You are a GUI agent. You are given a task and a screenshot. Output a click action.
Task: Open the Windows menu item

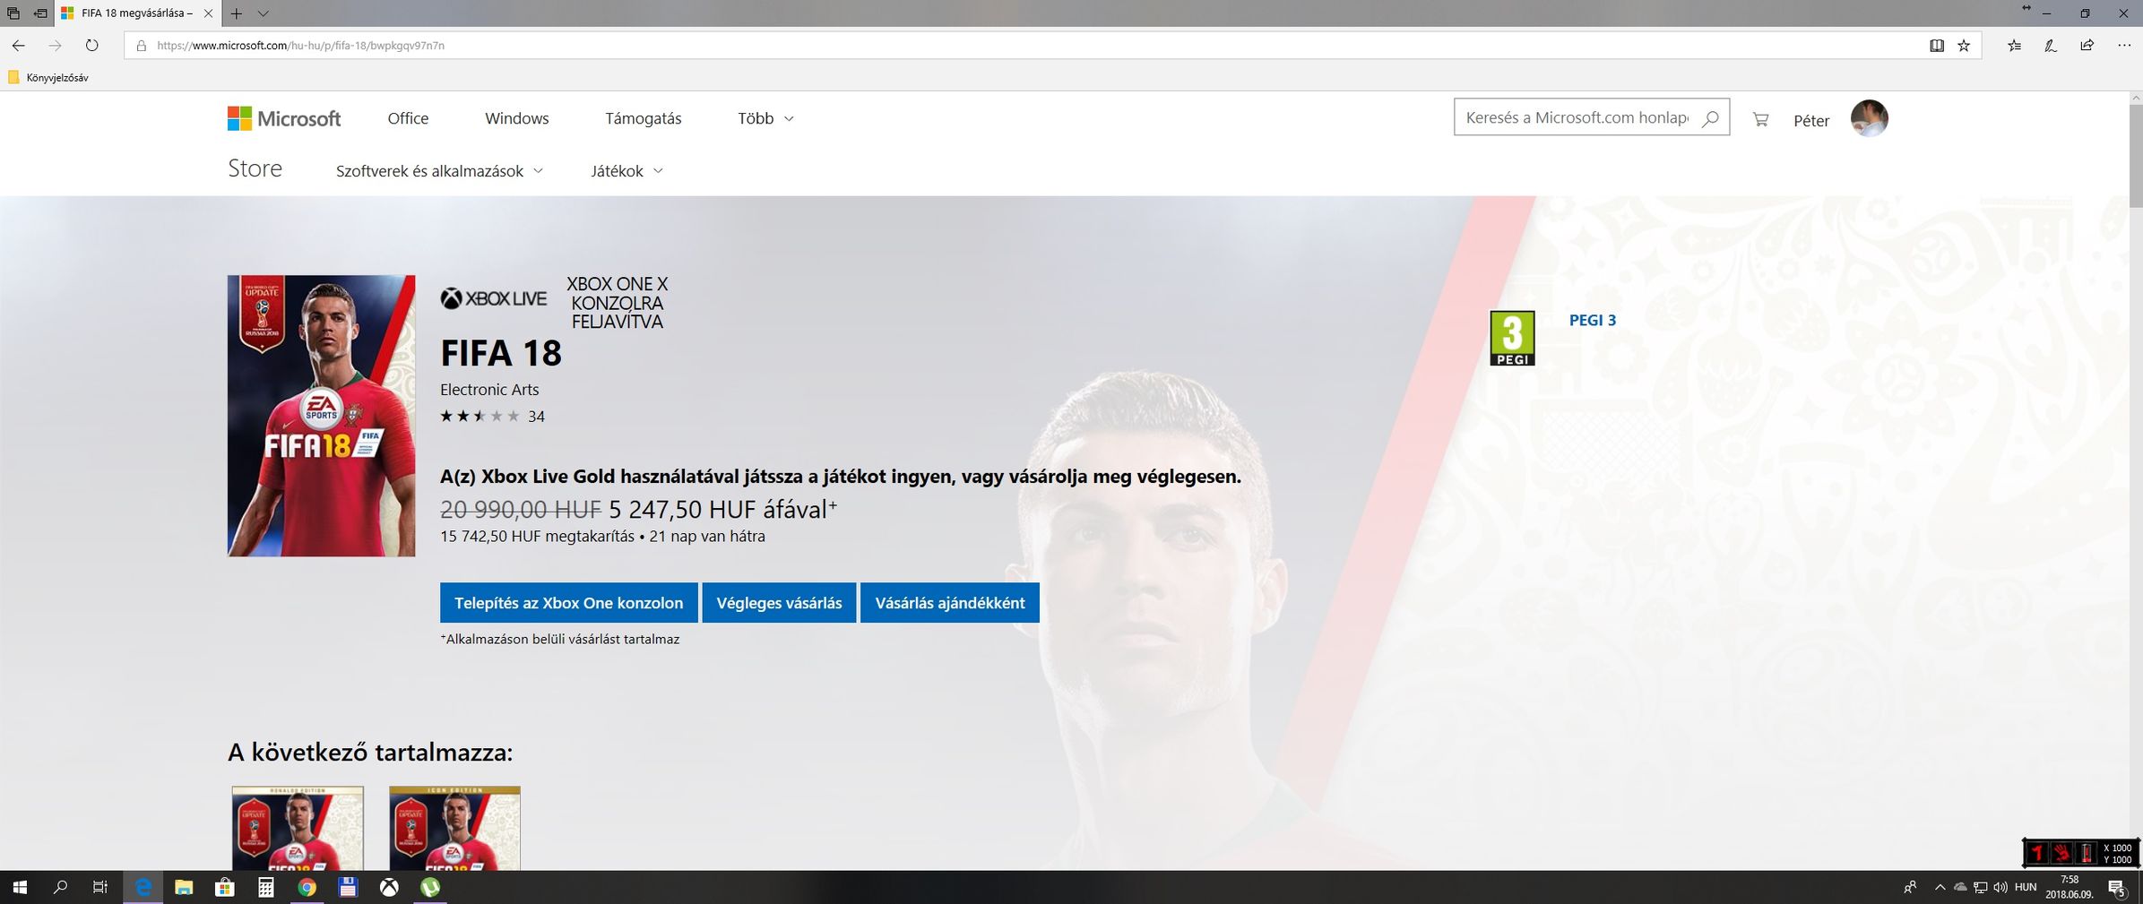pos(517,118)
